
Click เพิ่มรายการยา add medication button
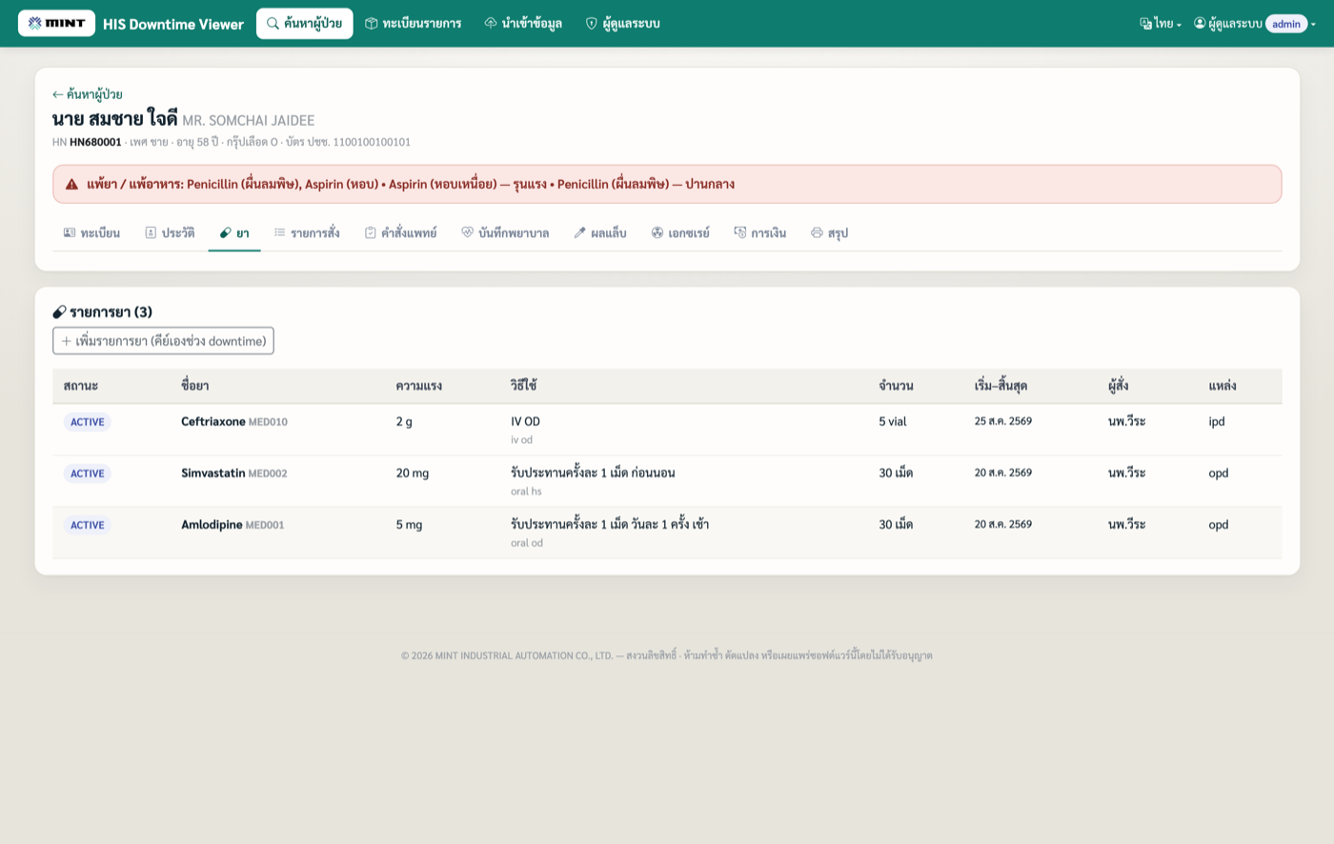163,341
